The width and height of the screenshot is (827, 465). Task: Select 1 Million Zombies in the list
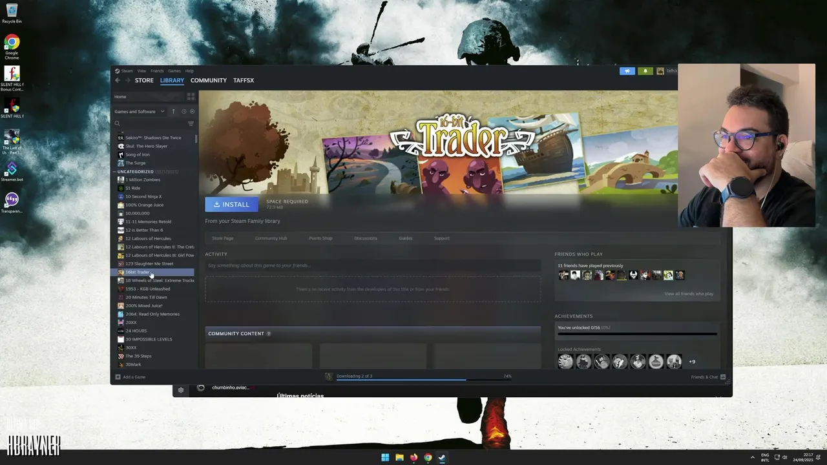tap(143, 180)
